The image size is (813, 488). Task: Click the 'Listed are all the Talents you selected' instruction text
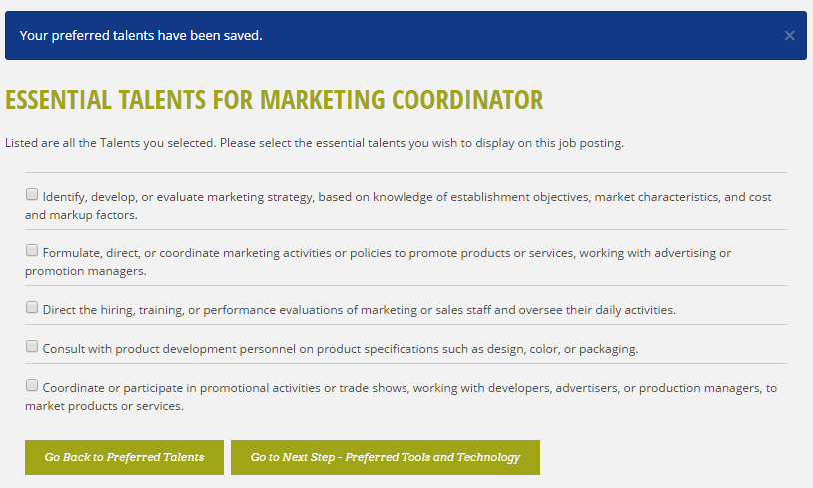[315, 143]
